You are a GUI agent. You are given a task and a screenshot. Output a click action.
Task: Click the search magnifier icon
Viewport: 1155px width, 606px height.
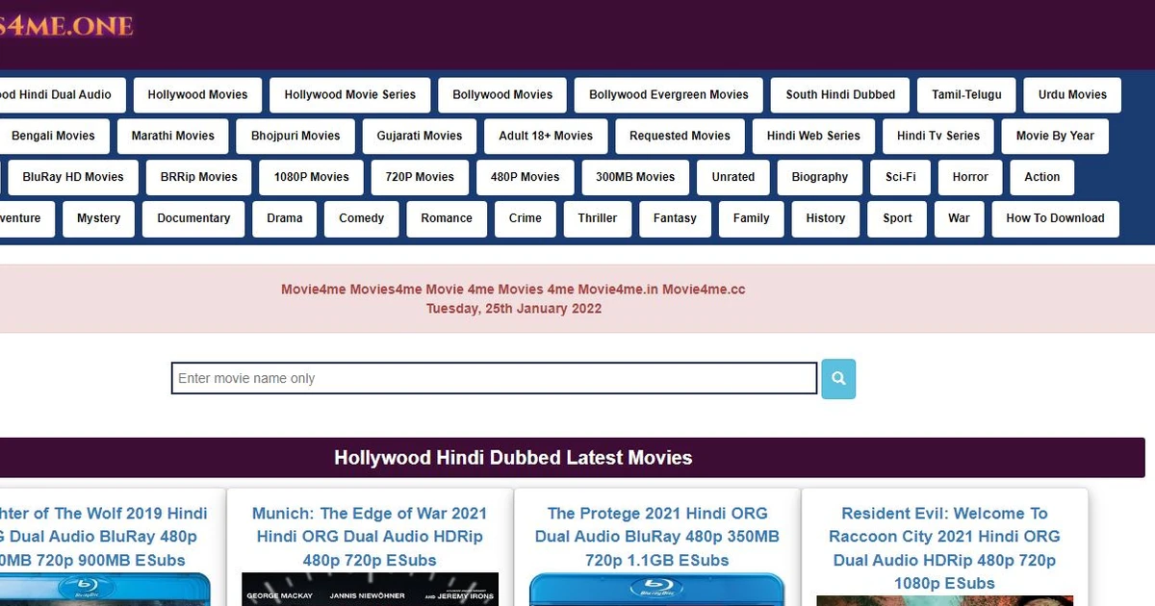point(836,378)
